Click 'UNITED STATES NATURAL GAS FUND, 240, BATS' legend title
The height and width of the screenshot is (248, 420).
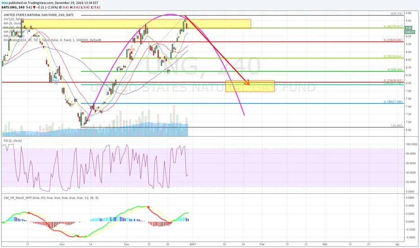pyautogui.click(x=39, y=15)
